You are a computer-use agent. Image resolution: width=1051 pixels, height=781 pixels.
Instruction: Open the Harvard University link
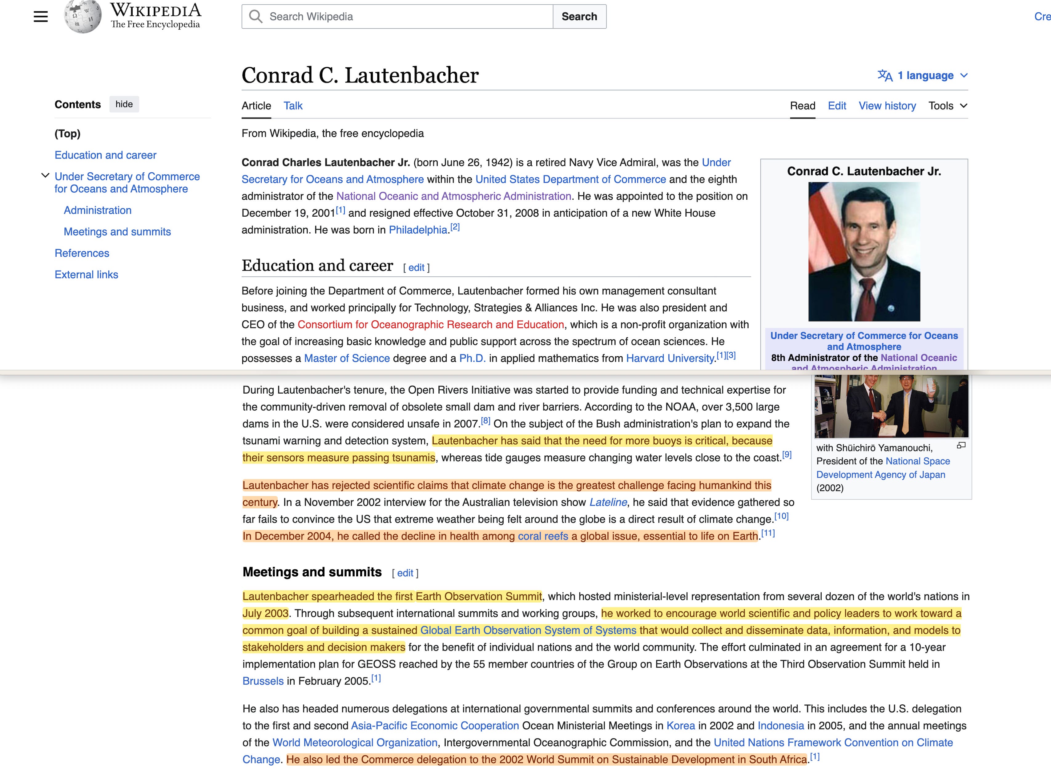(670, 358)
